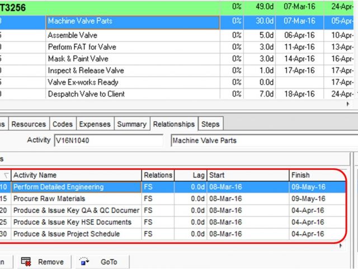Screen dimensions: 358x269
Task: Click the Relations cell for Perform Detailed Engineering
Action: (x=158, y=187)
